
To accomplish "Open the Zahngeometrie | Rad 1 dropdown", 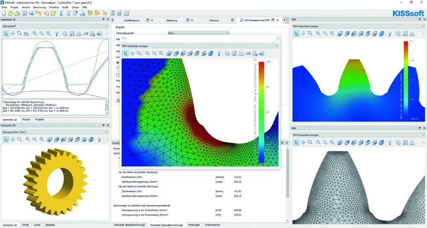I will coord(55,132).
